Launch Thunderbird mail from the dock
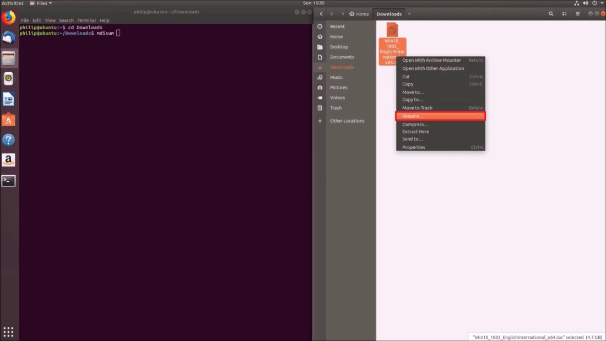606x341 pixels. 8,37
